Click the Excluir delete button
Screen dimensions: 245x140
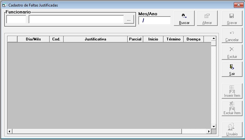232,52
